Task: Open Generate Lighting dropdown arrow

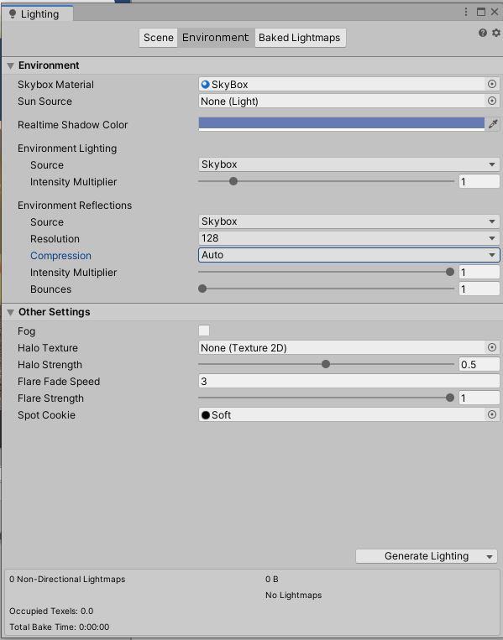Action: [490, 557]
